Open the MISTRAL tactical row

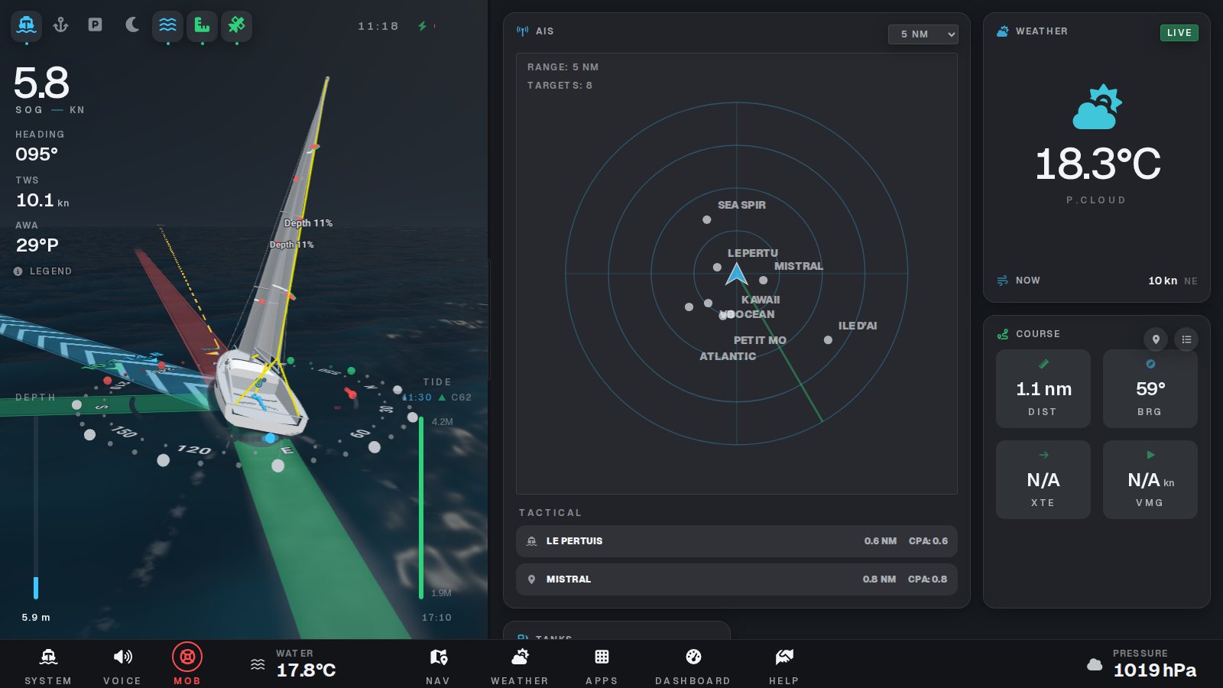(x=736, y=579)
